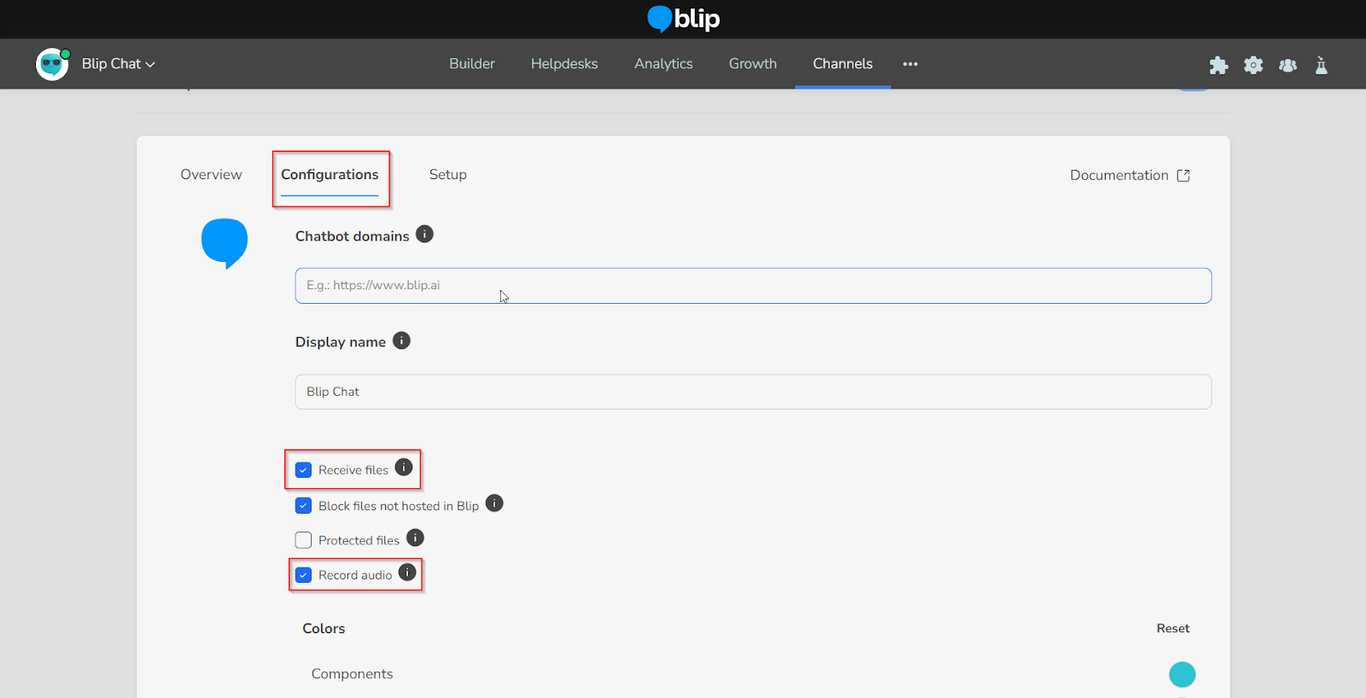Click the Chatbot domains input field
Image resolution: width=1366 pixels, height=698 pixels.
click(x=753, y=286)
